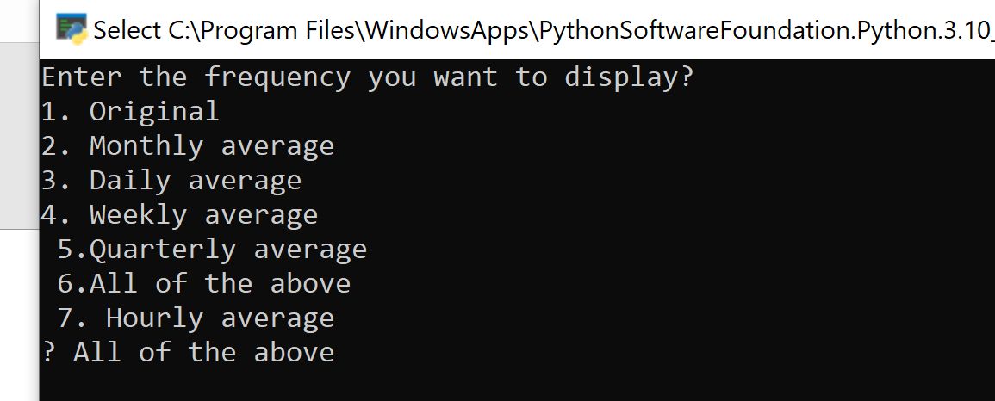
Task: Select the '1. Original' option line
Action: [130, 112]
